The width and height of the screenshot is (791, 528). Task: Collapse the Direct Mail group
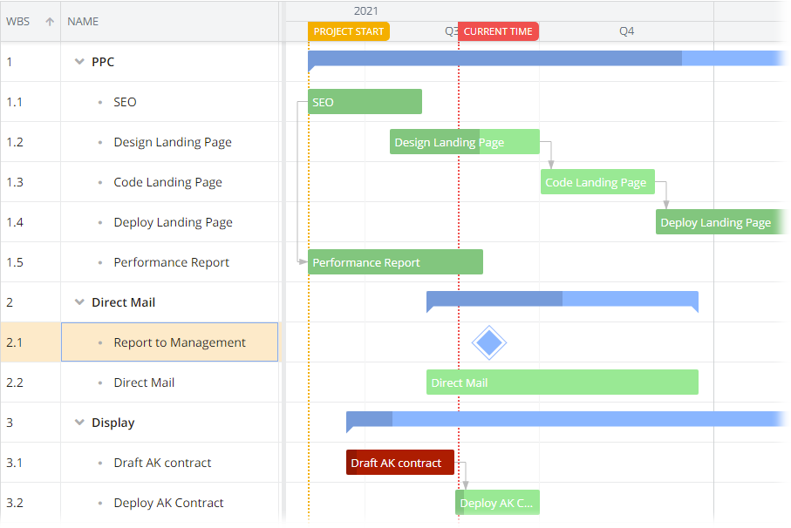pyautogui.click(x=80, y=302)
